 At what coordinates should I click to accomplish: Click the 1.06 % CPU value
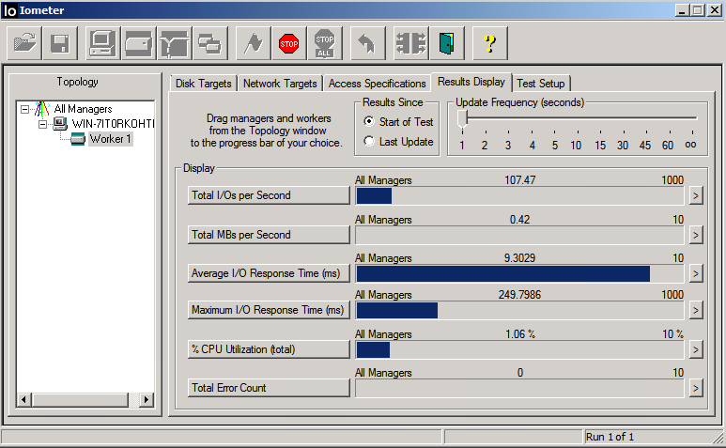[x=520, y=333]
